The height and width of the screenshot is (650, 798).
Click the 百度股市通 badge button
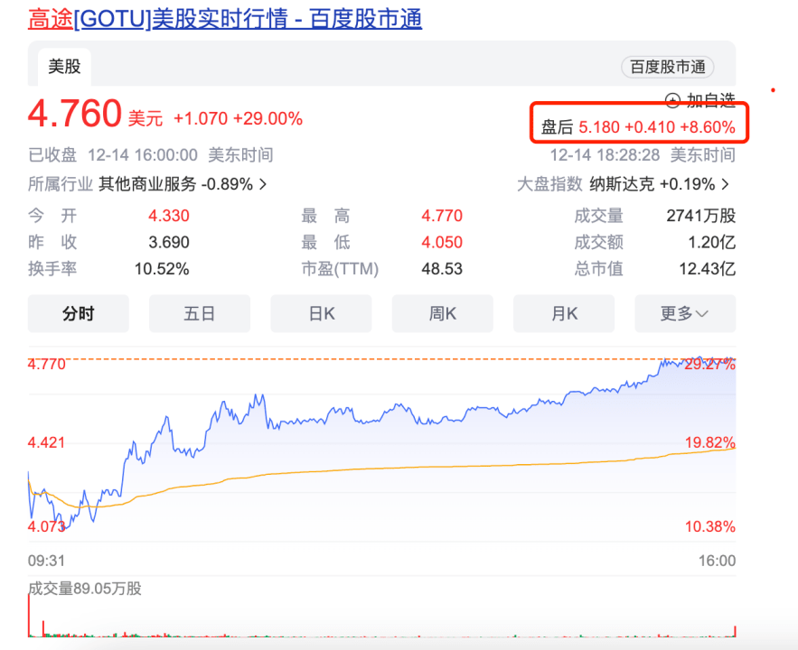coord(667,67)
